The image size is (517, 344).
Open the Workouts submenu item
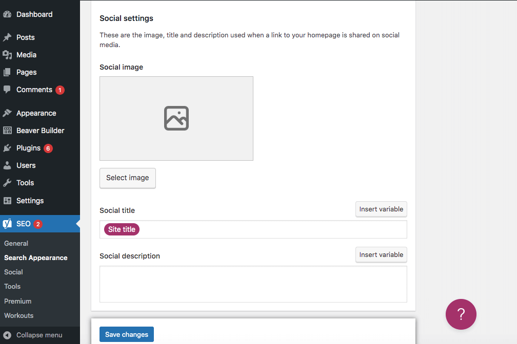pos(18,315)
